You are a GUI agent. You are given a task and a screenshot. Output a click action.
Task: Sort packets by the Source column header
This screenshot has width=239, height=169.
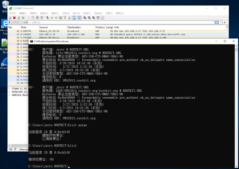[53, 28]
